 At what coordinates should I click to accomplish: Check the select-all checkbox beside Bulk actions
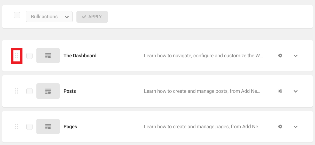[x=17, y=15]
